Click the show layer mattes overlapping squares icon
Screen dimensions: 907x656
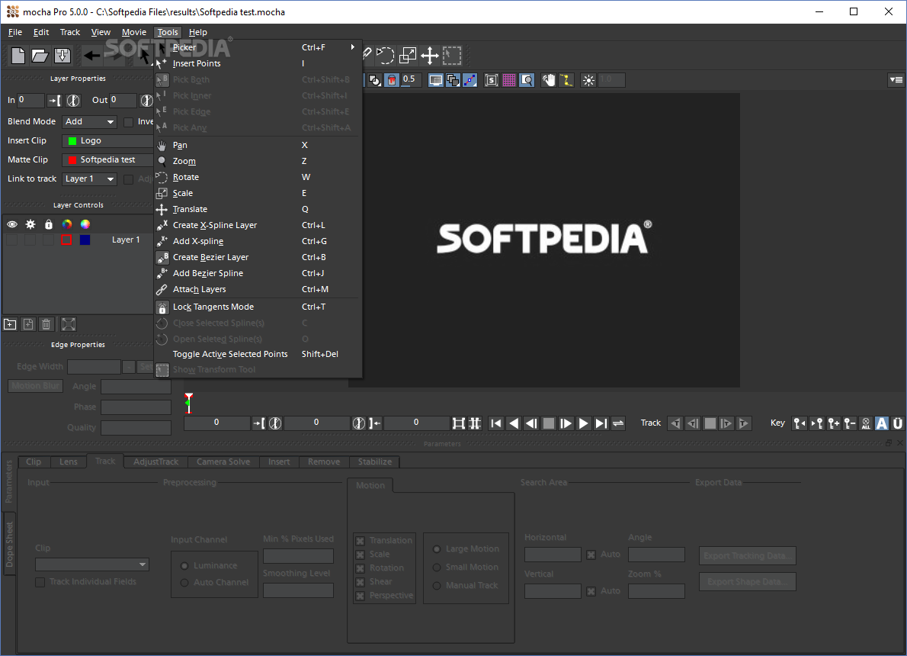(x=453, y=80)
